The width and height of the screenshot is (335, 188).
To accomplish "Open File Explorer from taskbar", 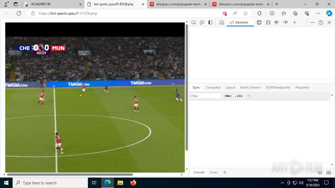I will 120,183.
